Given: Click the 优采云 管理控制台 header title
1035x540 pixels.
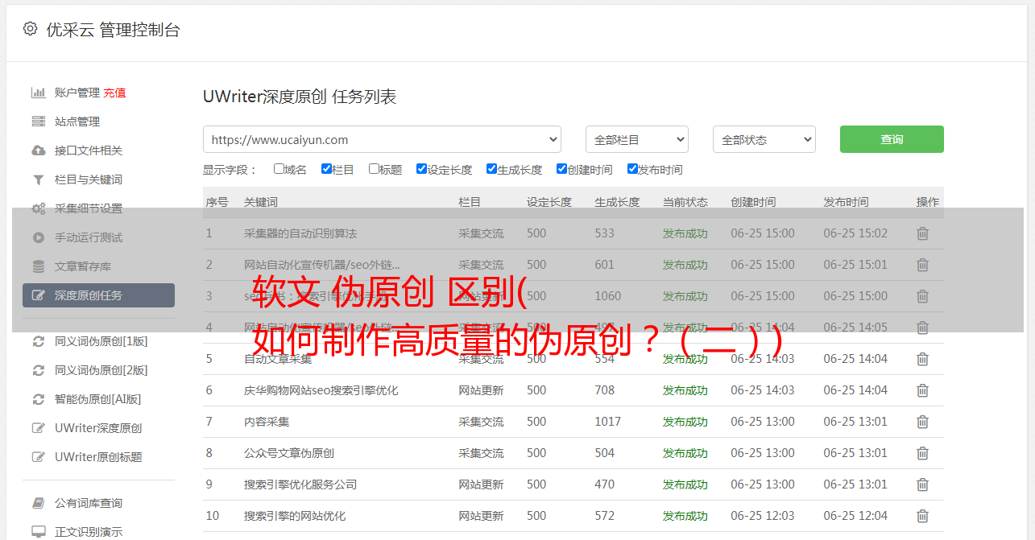Looking at the screenshot, I should pos(114,30).
